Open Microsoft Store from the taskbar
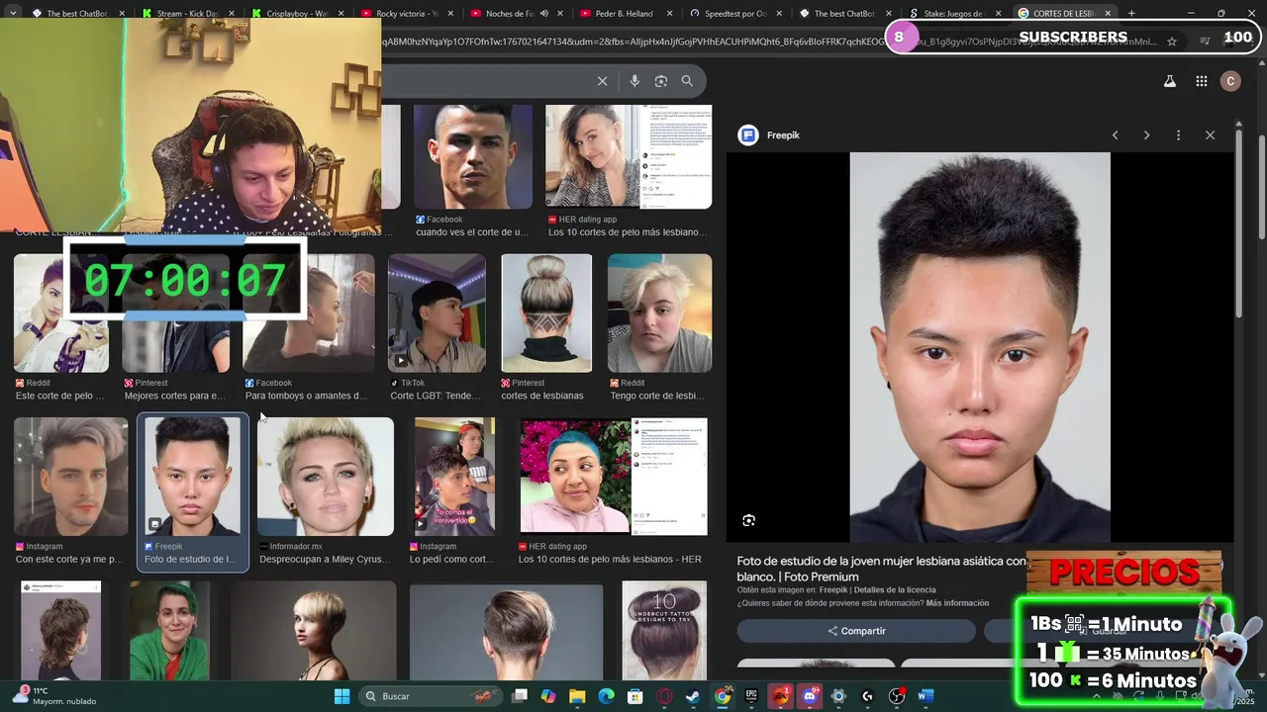 point(635,696)
